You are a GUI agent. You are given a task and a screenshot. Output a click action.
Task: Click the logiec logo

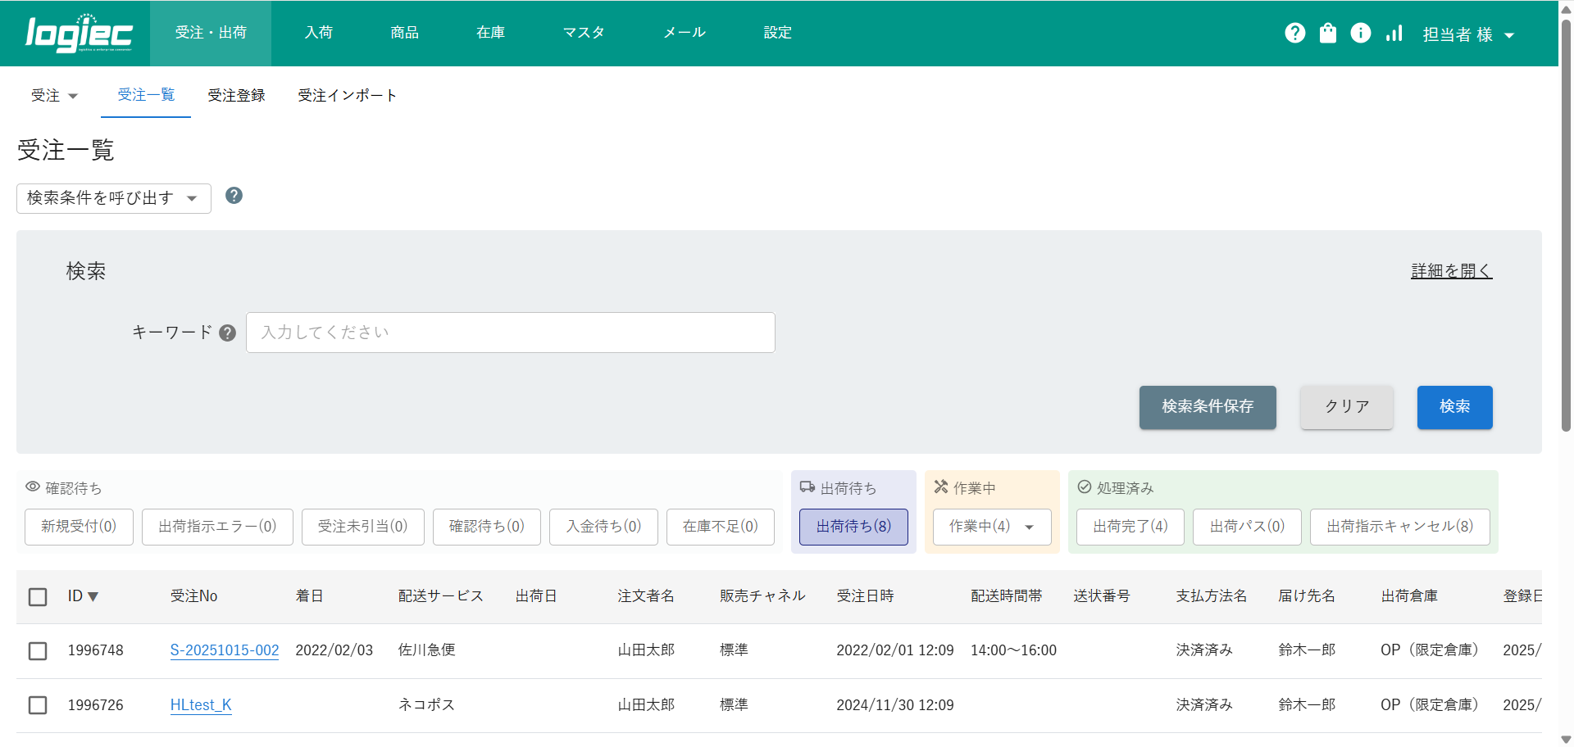[x=79, y=34]
